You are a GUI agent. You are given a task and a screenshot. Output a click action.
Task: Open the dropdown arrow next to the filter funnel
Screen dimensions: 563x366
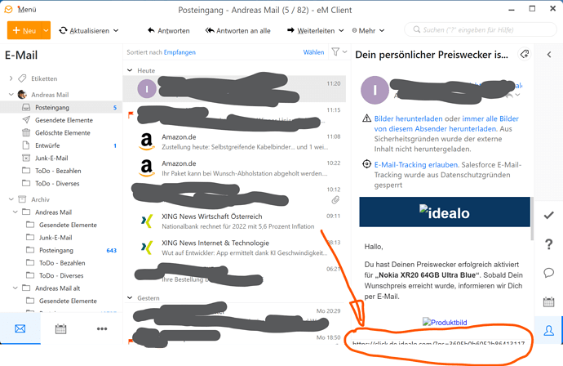(344, 52)
